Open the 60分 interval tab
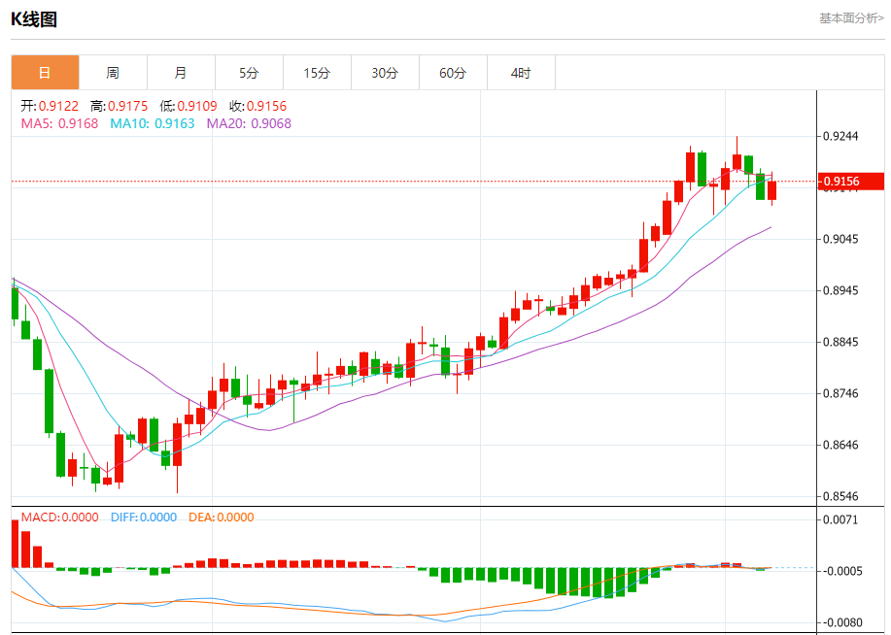Screen dimensions: 891x635 [453, 73]
